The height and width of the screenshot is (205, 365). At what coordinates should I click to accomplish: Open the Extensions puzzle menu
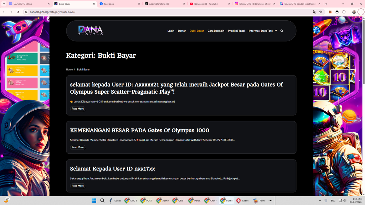point(344,12)
